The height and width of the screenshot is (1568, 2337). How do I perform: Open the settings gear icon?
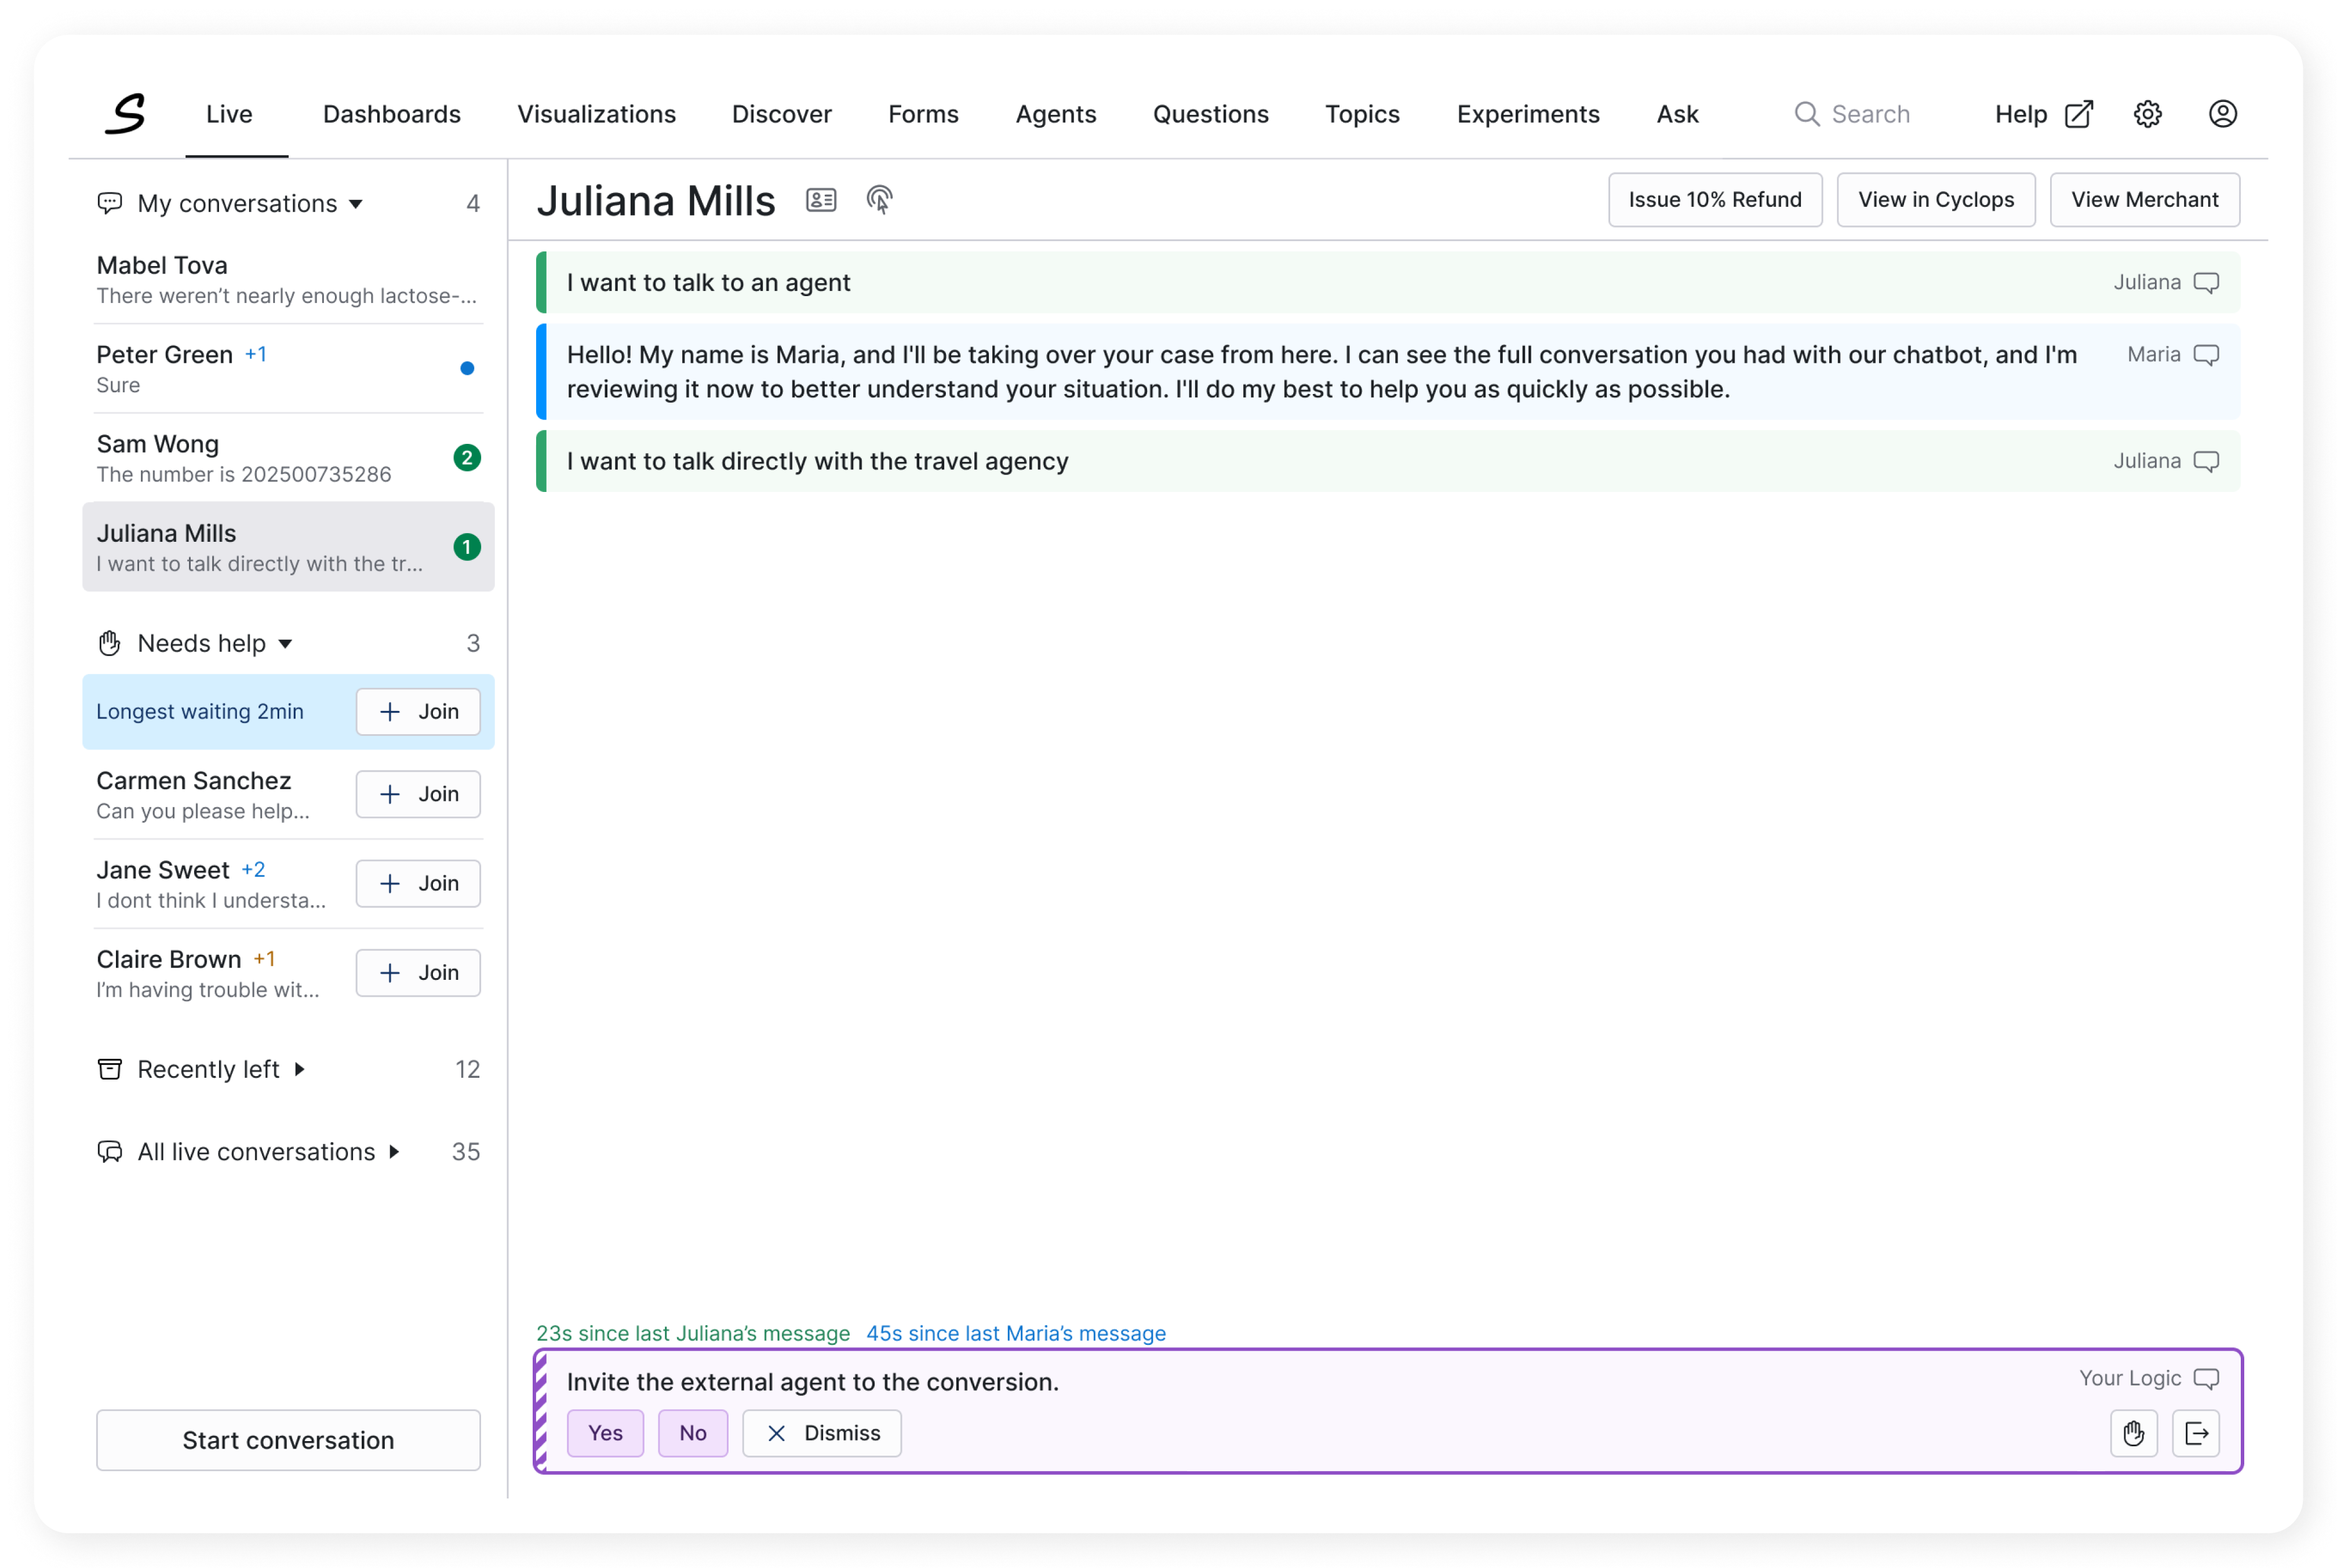[2147, 114]
